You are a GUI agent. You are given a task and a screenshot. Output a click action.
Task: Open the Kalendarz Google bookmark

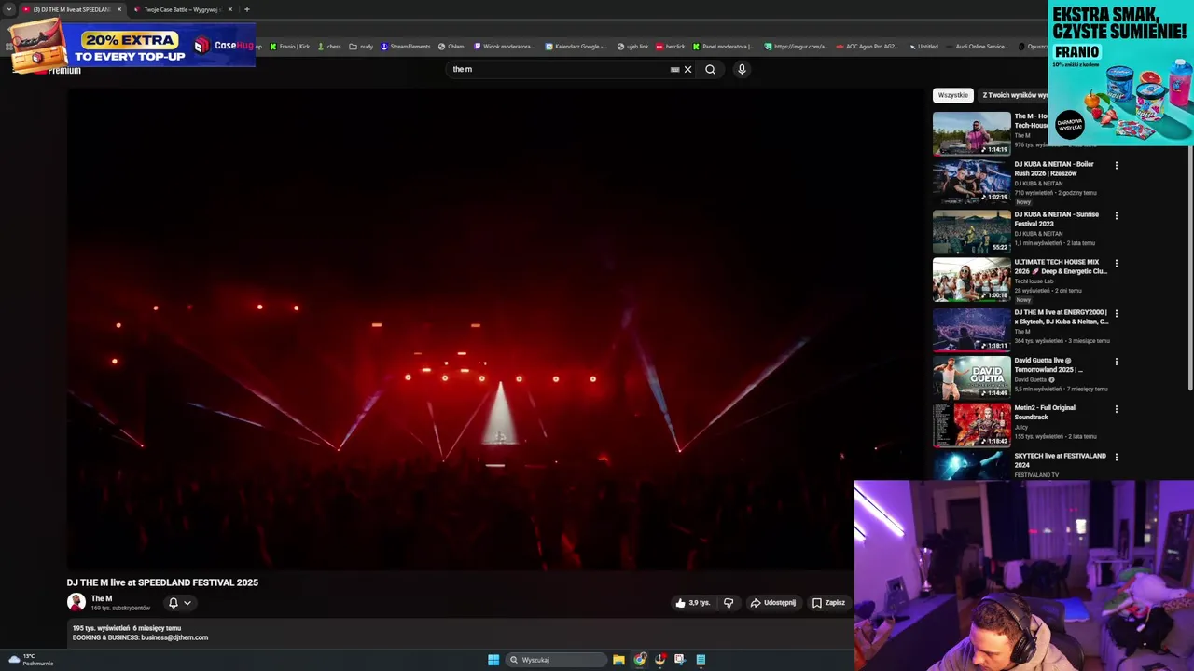coord(576,46)
